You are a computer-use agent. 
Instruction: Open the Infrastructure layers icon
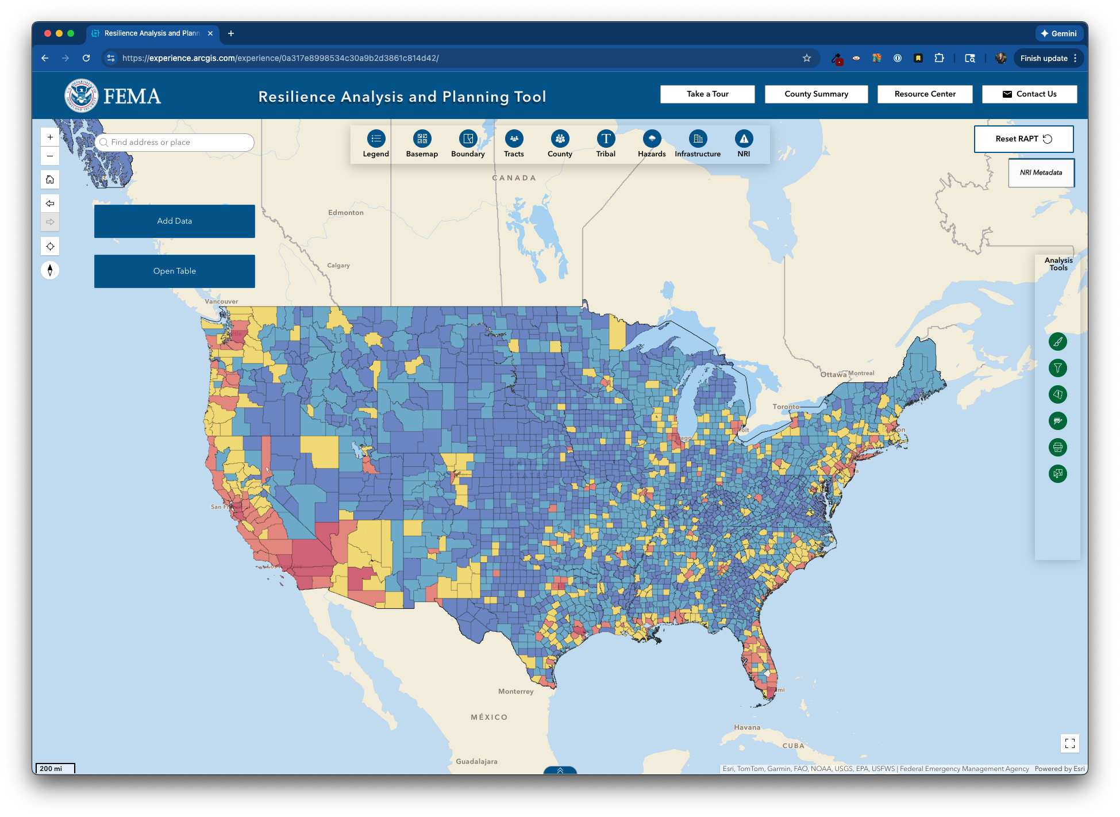tap(698, 139)
